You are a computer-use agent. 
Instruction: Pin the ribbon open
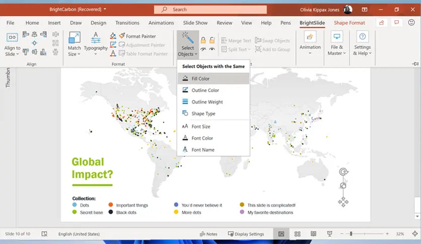[x=415, y=64]
